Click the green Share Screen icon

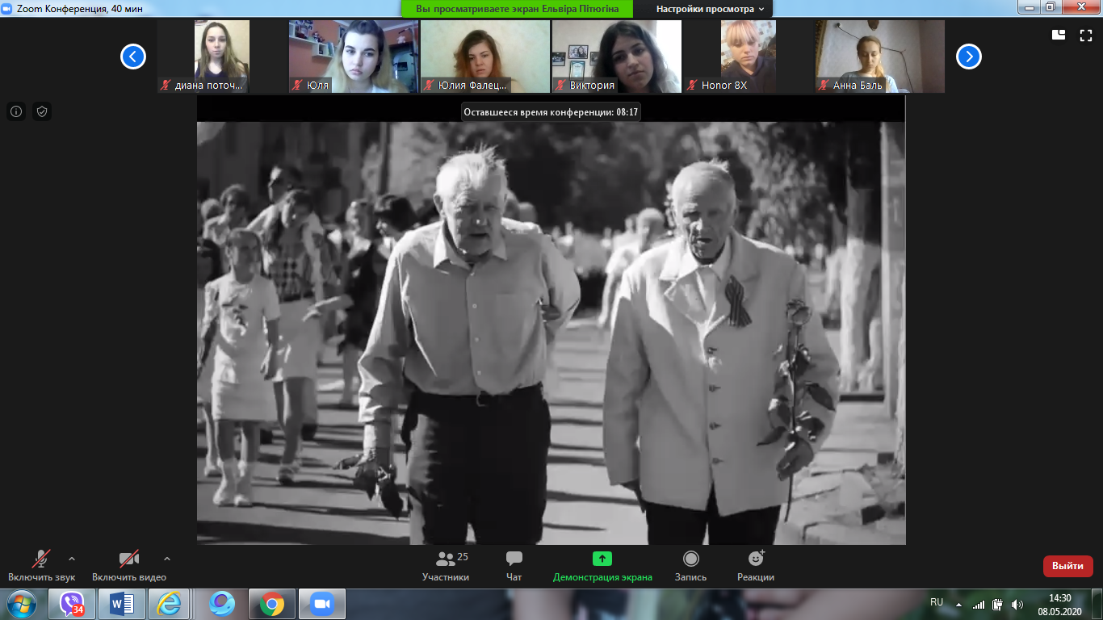[602, 559]
